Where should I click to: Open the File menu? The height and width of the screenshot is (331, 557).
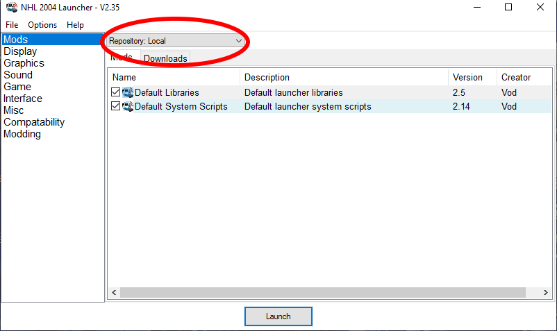(x=12, y=25)
